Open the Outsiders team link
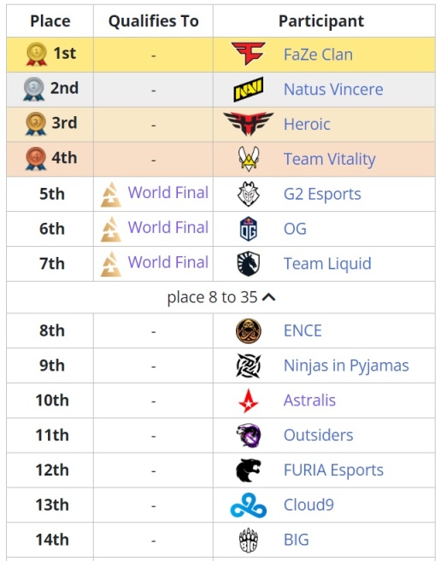The image size is (441, 561). [318, 435]
